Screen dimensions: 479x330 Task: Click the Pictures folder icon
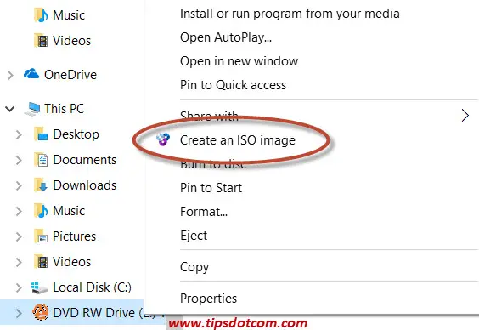click(41, 236)
